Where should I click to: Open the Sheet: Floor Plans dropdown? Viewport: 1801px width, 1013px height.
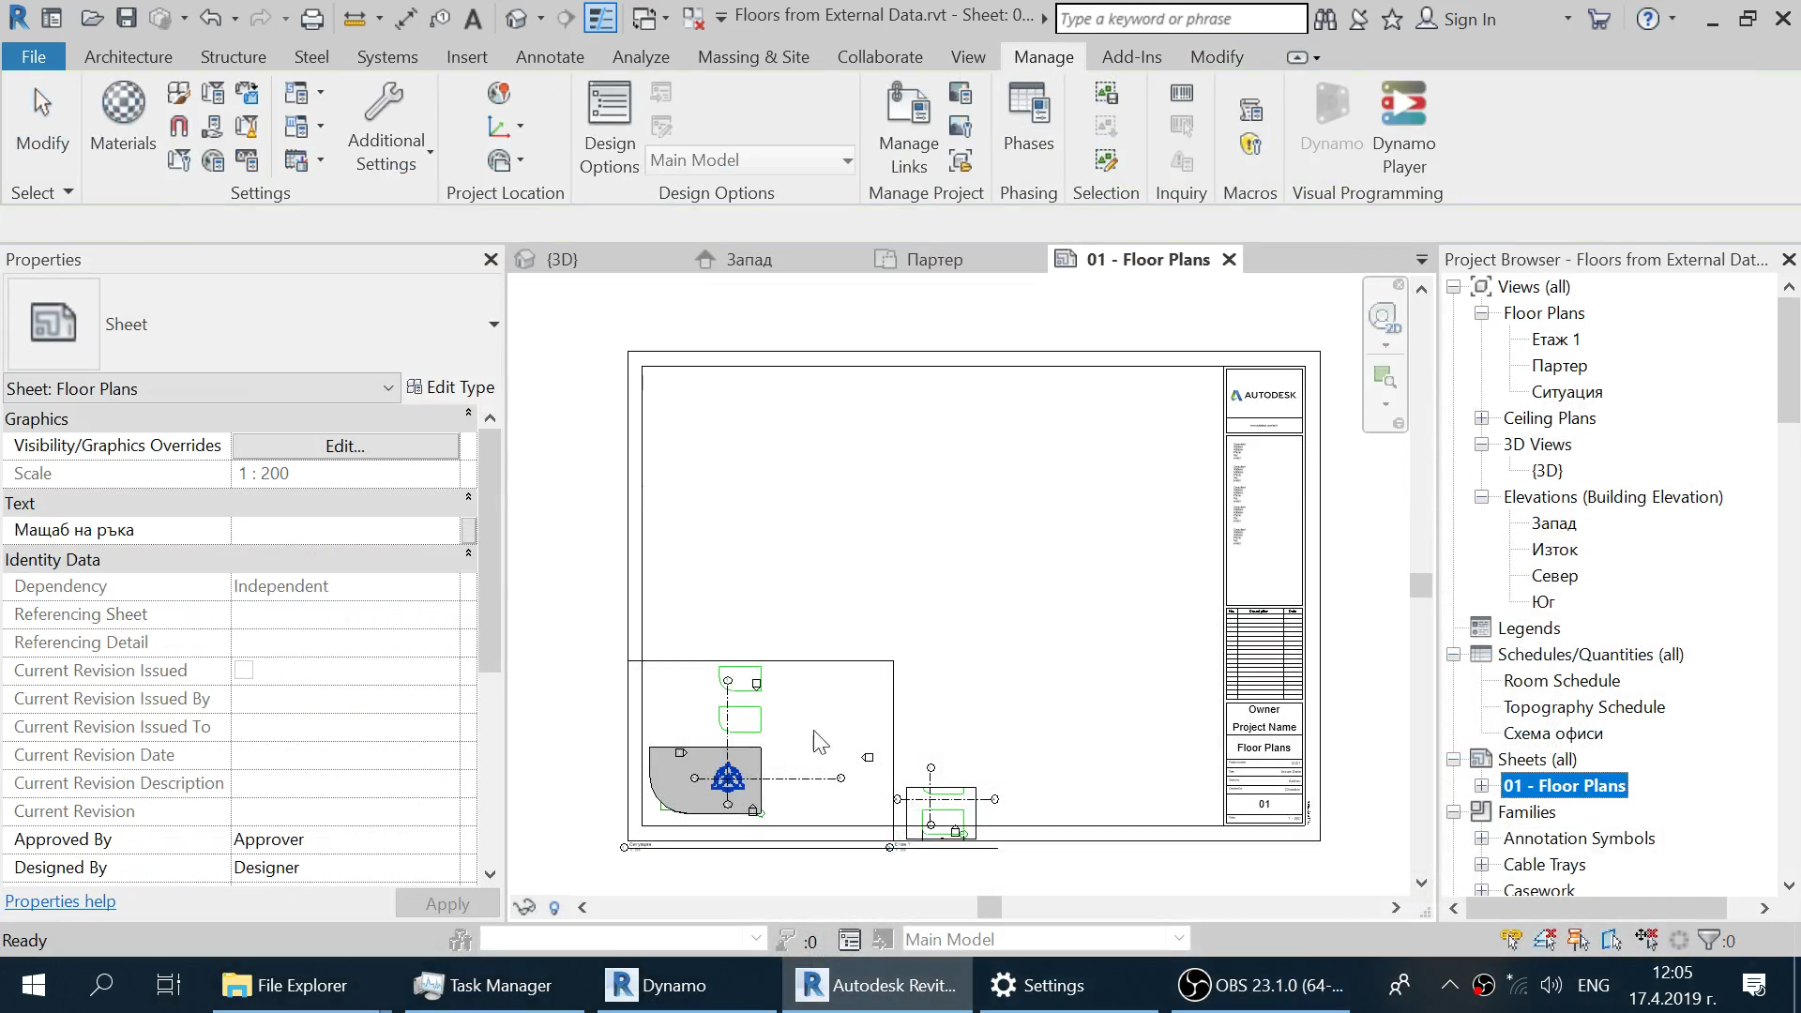[x=387, y=388]
